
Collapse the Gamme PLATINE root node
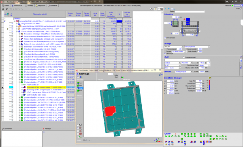[14, 21]
